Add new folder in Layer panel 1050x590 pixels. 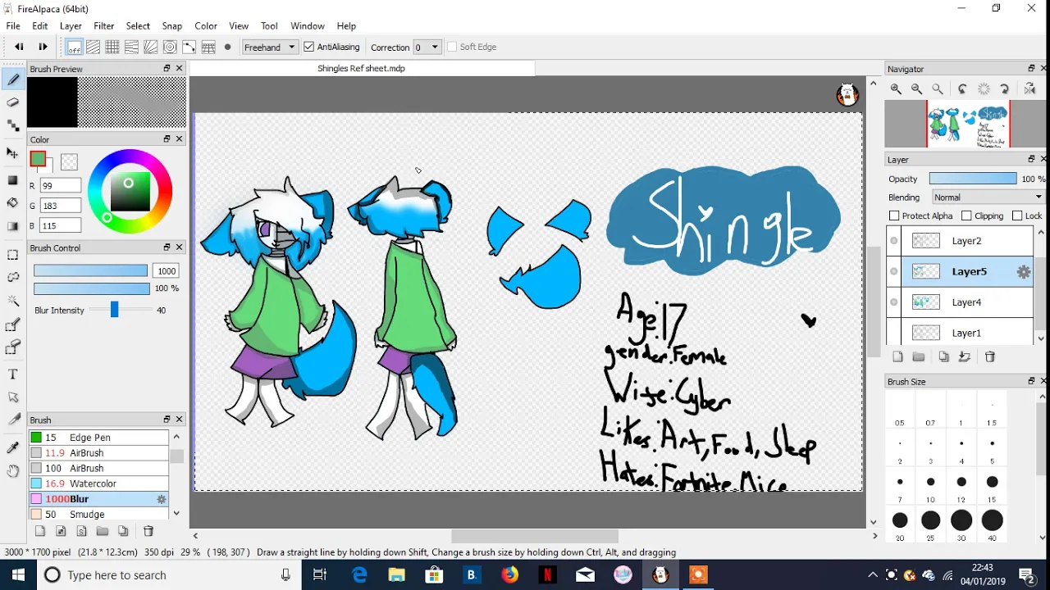tap(919, 357)
